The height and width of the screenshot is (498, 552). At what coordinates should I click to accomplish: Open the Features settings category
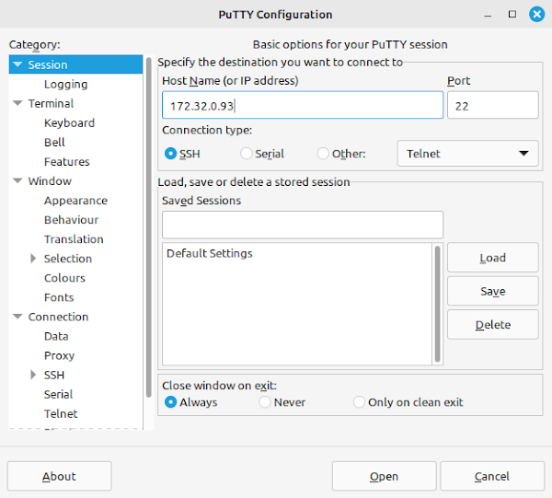[67, 162]
